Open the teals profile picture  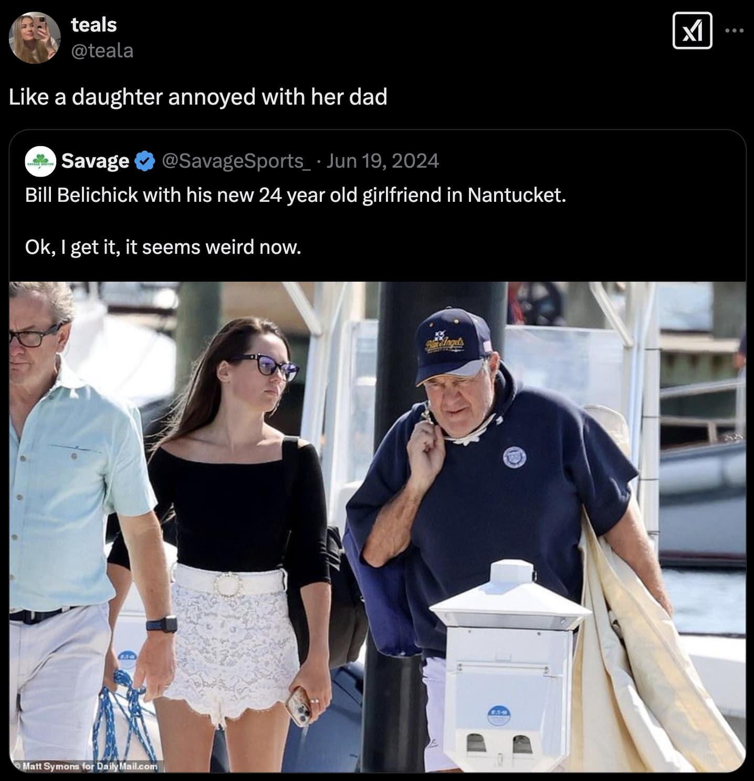pos(35,37)
